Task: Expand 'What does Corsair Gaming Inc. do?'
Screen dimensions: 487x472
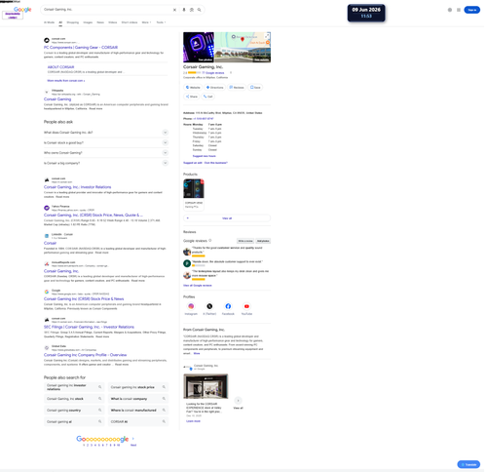Action: click(106, 133)
